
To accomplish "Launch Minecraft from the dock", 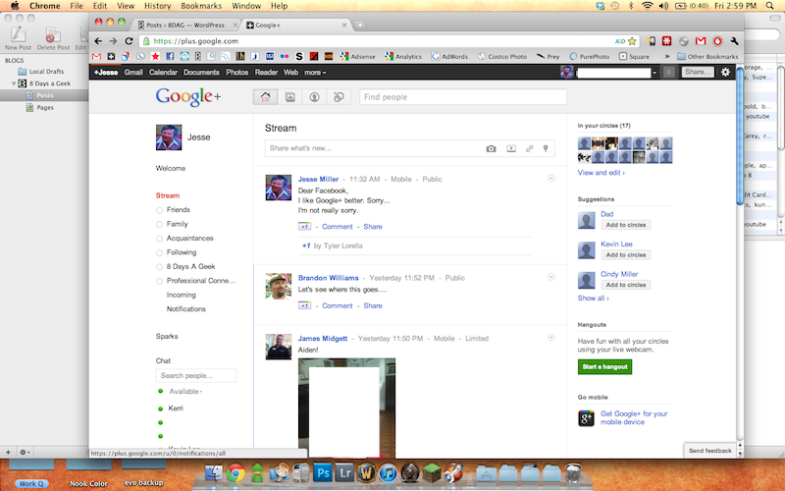I will point(431,472).
